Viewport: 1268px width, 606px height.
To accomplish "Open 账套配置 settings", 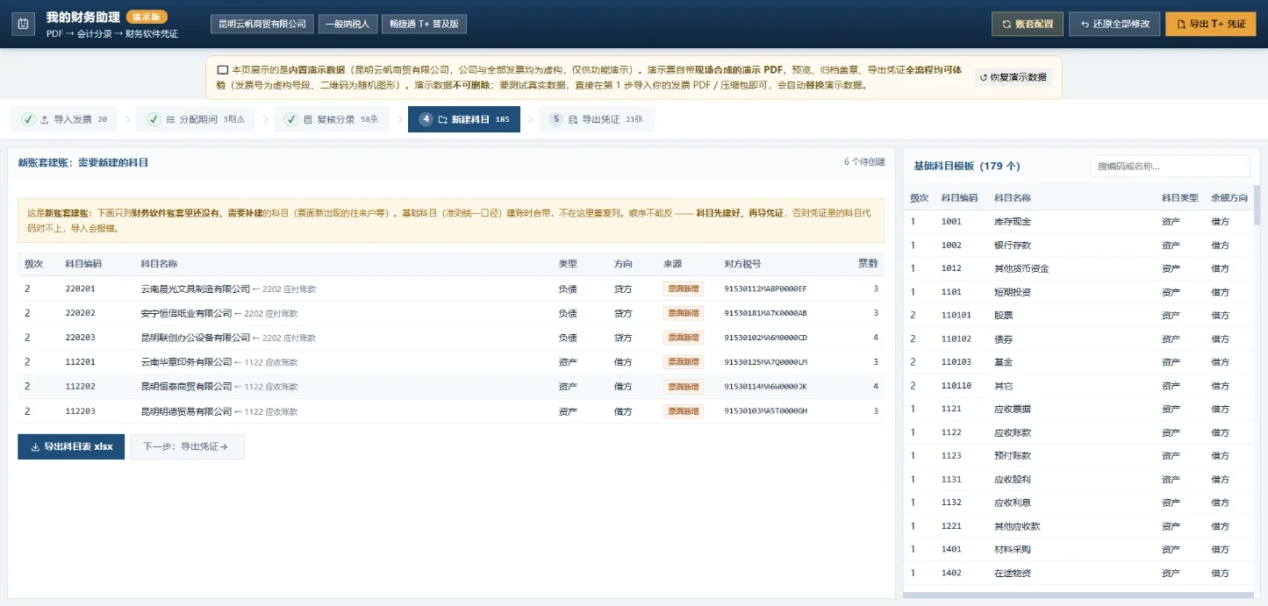I will 1027,24.
